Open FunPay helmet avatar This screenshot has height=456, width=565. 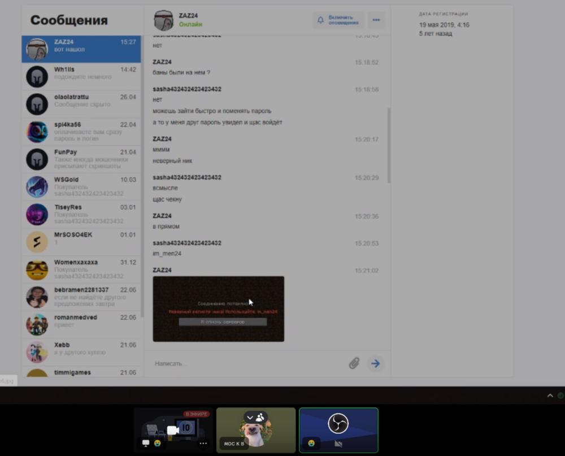[37, 159]
